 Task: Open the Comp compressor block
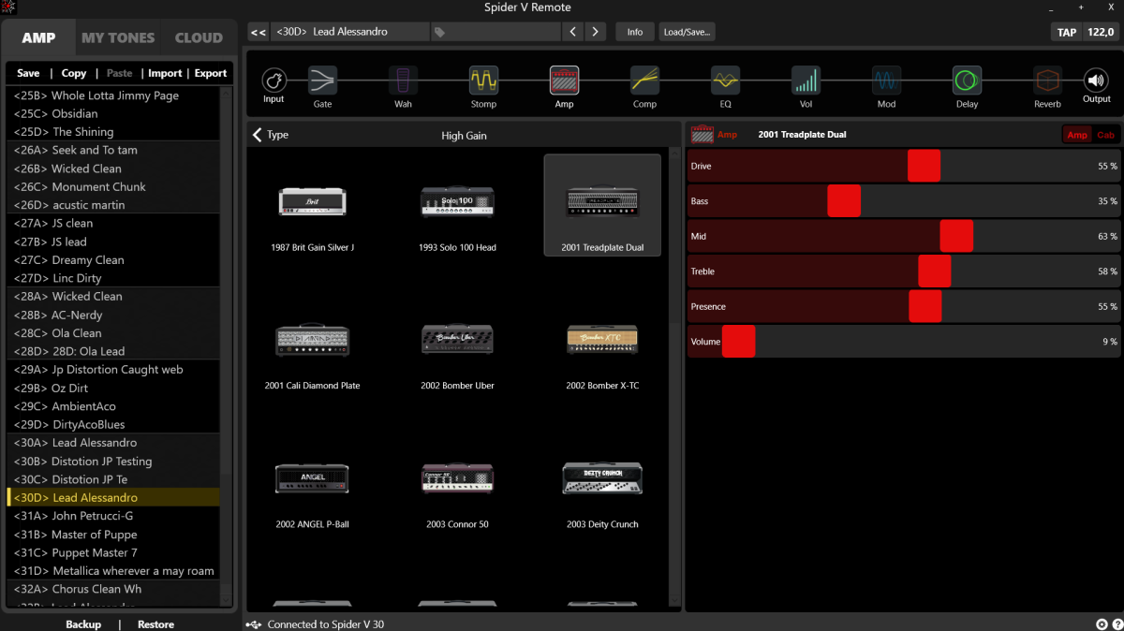pos(644,81)
